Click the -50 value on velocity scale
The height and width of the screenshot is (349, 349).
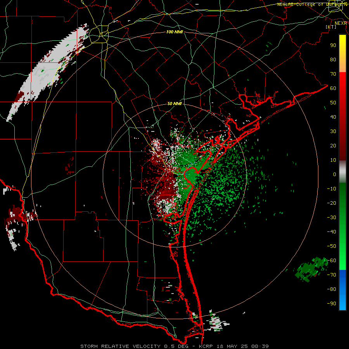332,246
